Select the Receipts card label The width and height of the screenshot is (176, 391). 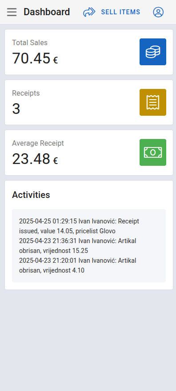(26, 93)
